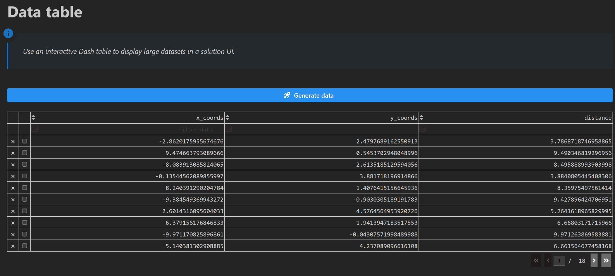Delete the row with x_coords 8.240391290204784

point(13,188)
